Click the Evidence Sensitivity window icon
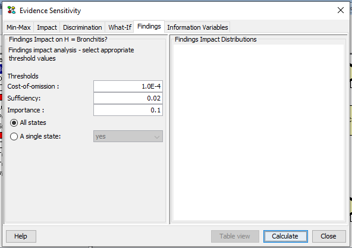Viewport: 352px width, 248px height. [x=11, y=10]
